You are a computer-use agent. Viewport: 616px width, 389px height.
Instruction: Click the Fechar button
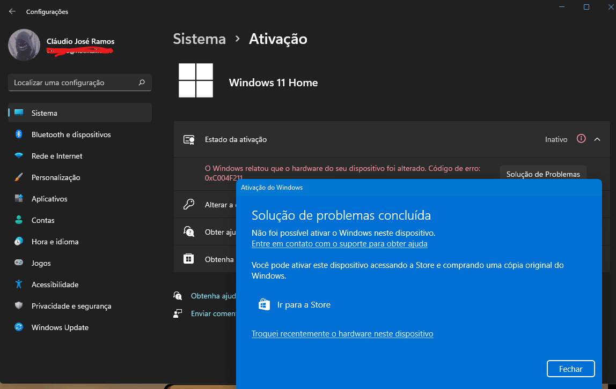pyautogui.click(x=570, y=369)
